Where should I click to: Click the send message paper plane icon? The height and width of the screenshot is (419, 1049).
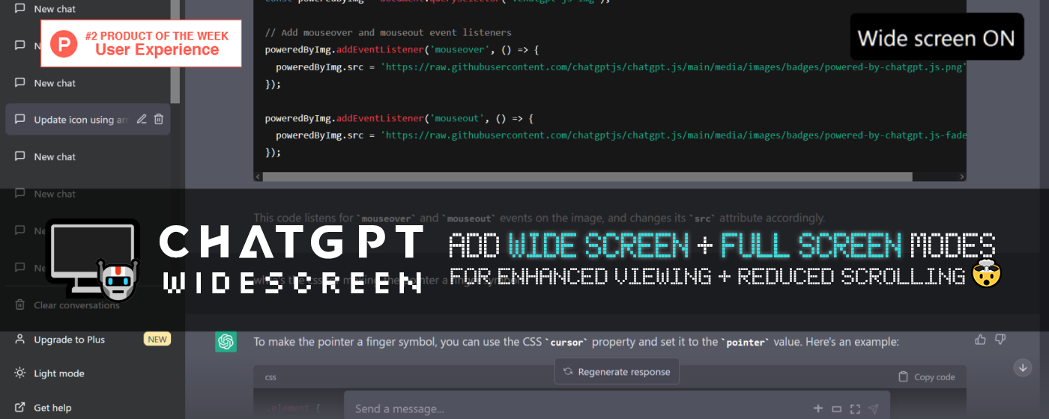pyautogui.click(x=874, y=409)
